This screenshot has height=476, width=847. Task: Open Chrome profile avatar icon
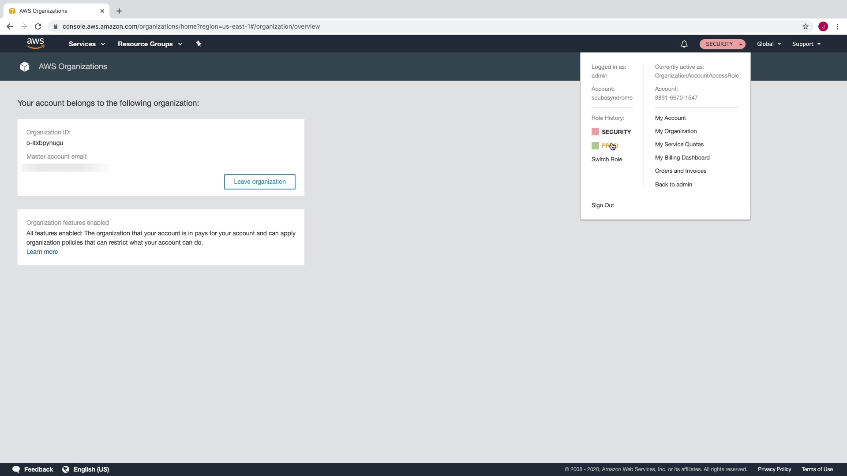[x=823, y=26]
